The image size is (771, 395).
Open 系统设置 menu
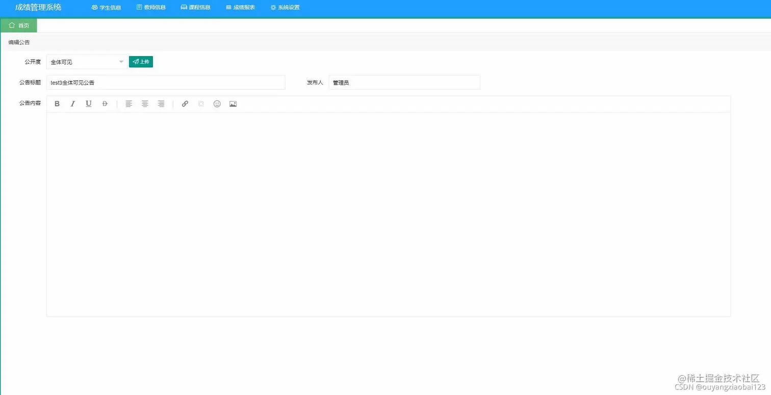[285, 8]
